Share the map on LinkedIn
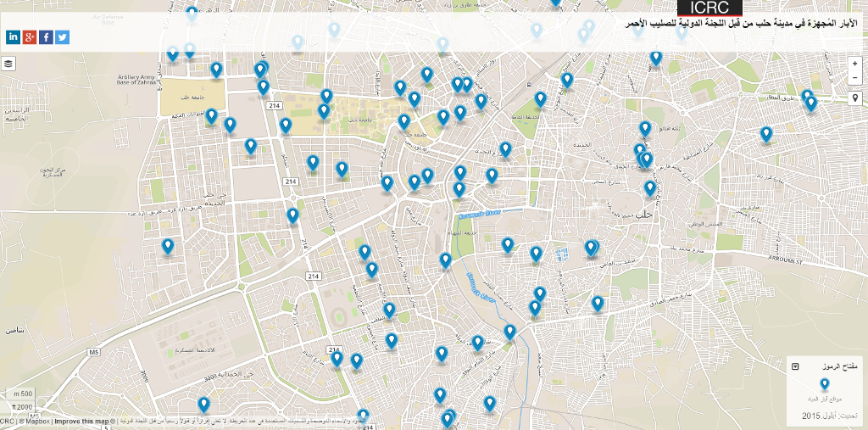 (13, 37)
